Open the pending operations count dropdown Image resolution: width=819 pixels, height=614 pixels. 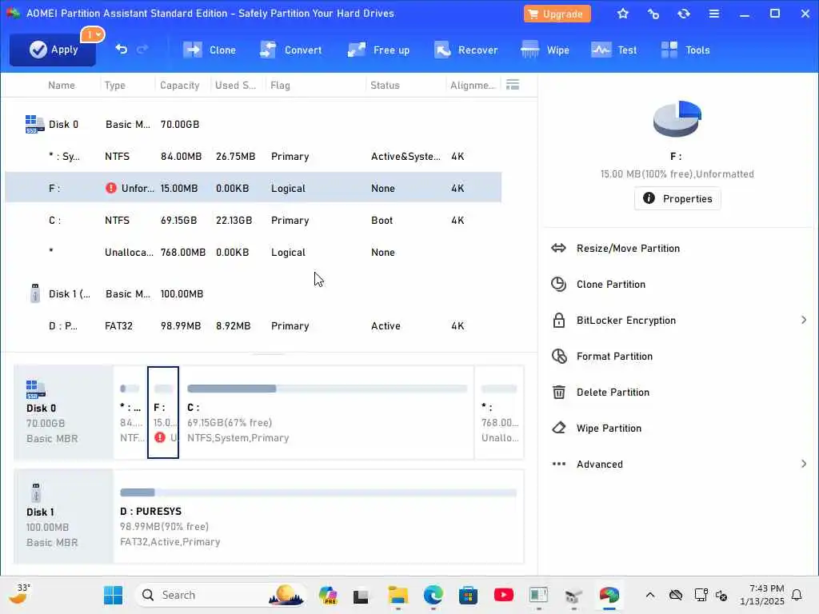[x=93, y=35]
